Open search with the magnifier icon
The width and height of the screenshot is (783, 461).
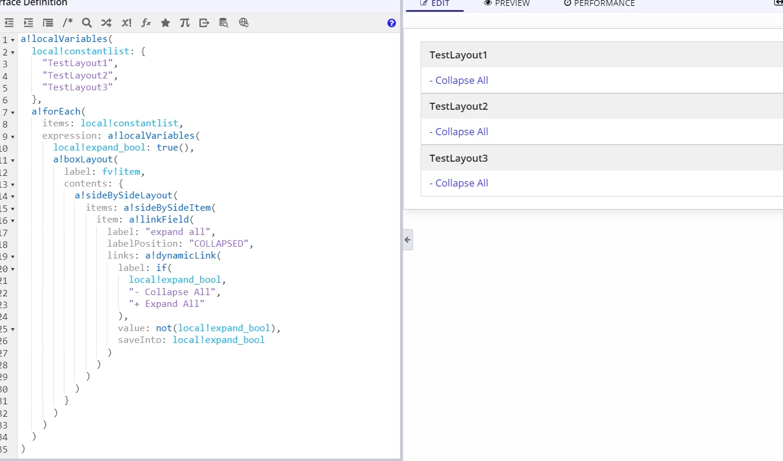point(87,23)
